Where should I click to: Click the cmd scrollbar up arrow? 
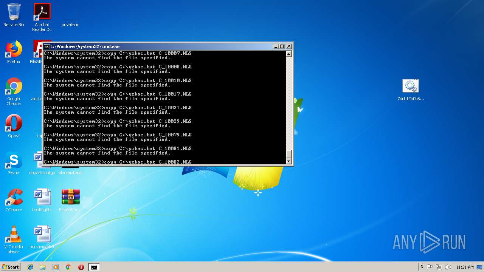click(289, 54)
